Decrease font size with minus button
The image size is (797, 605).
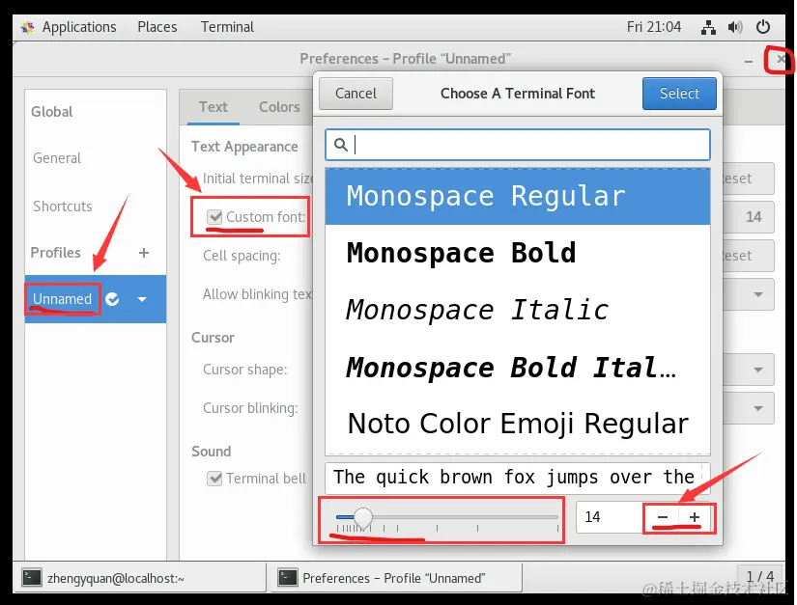[663, 517]
